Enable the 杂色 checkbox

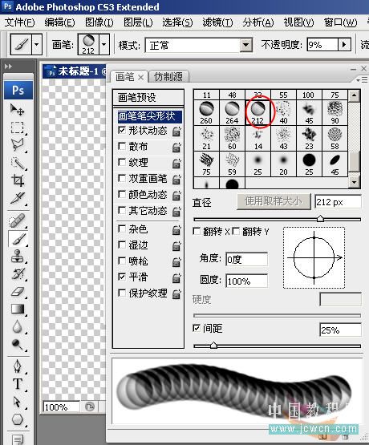click(122, 229)
